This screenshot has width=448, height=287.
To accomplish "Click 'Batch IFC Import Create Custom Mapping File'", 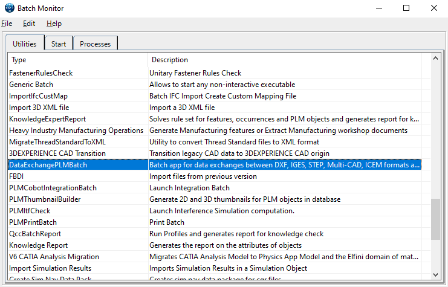I will click(x=223, y=96).
